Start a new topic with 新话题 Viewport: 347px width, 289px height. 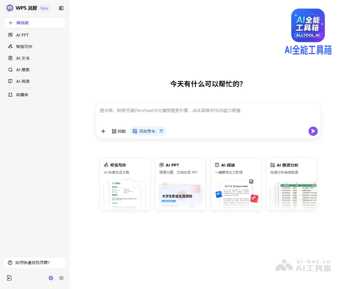[35, 23]
